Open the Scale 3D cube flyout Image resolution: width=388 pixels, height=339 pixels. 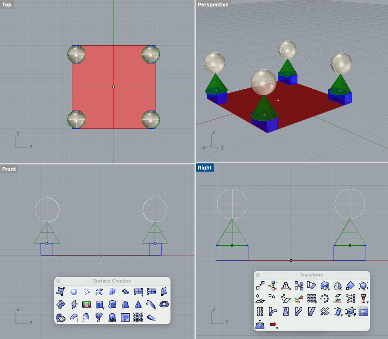[328, 289]
